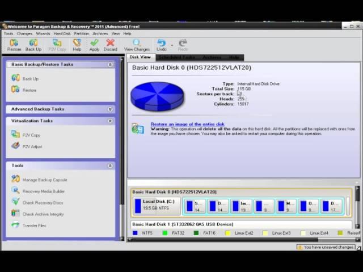
Task: Open the Hard Disk menu
Action: 62,33
